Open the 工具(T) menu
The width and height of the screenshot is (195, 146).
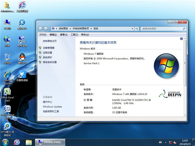tap(74, 35)
